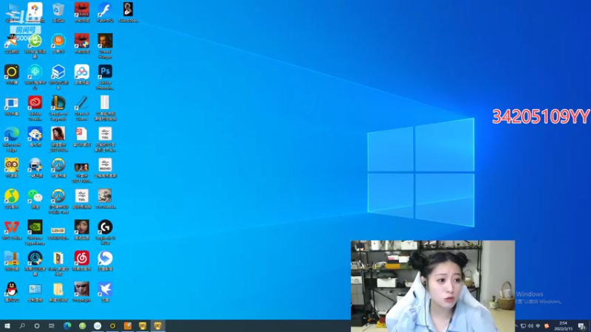Select the blue stacked-layers app shortcut

pyautogui.click(x=58, y=77)
